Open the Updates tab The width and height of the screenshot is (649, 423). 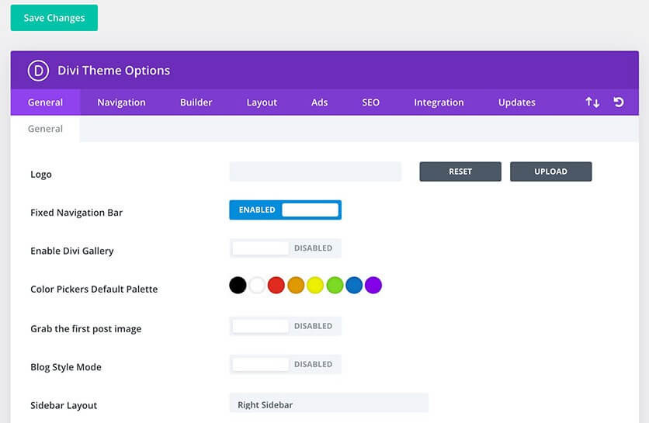(x=516, y=102)
